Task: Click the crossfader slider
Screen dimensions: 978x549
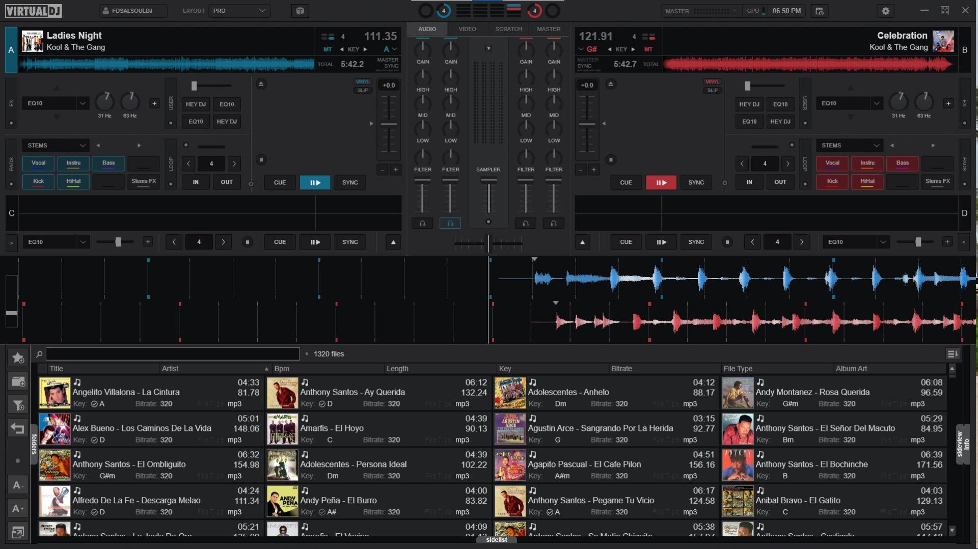Action: 488,244
